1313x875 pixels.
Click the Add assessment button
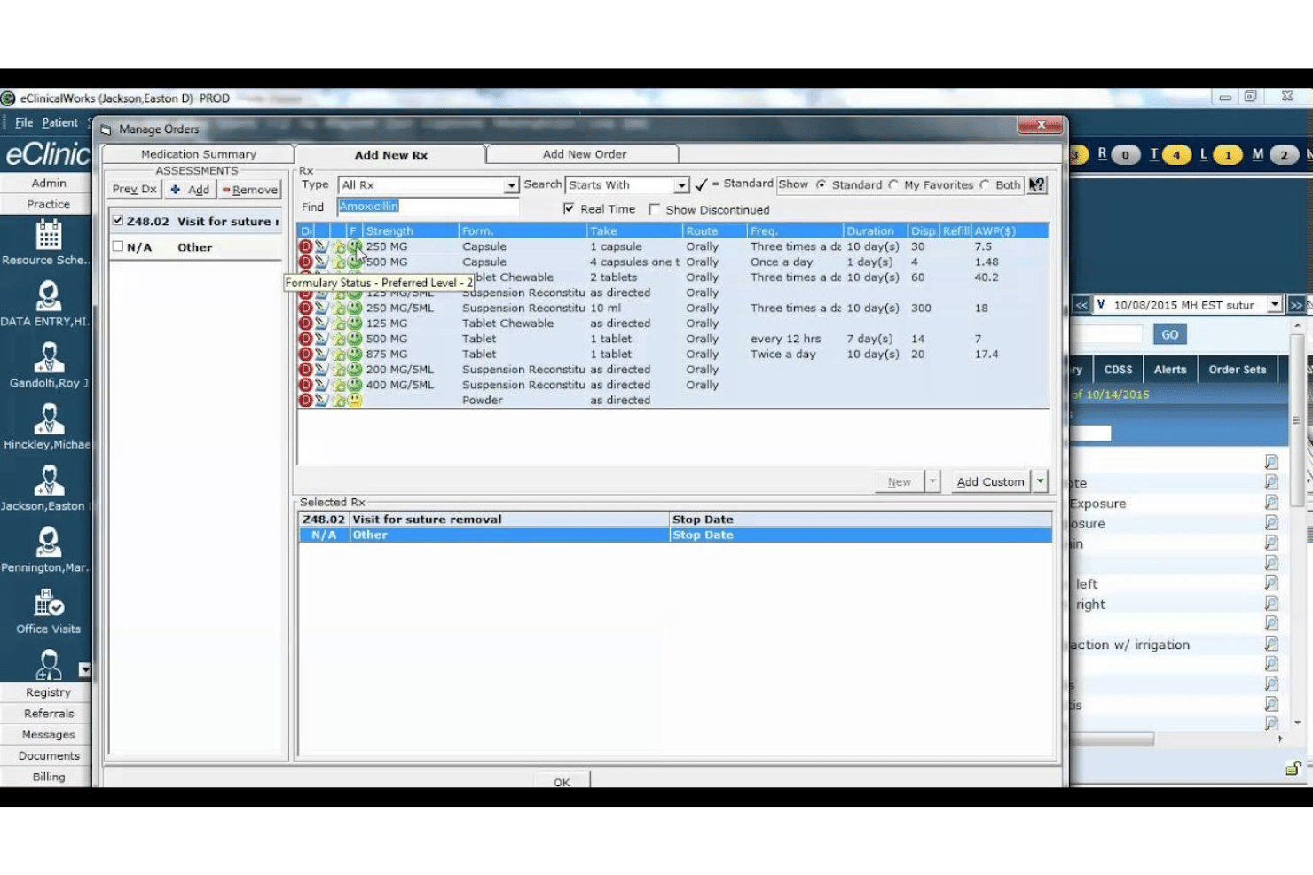[190, 189]
